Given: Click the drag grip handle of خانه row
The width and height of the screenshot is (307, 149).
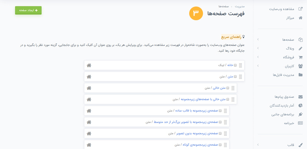Looking at the screenshot, I should pos(241,65).
